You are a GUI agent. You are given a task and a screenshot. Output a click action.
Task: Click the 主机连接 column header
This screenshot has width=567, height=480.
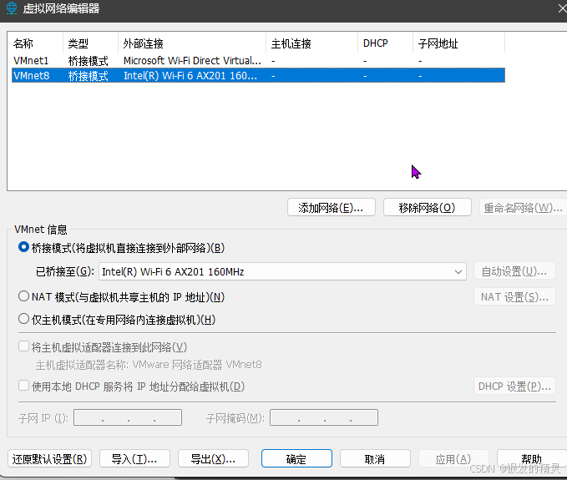(312, 43)
